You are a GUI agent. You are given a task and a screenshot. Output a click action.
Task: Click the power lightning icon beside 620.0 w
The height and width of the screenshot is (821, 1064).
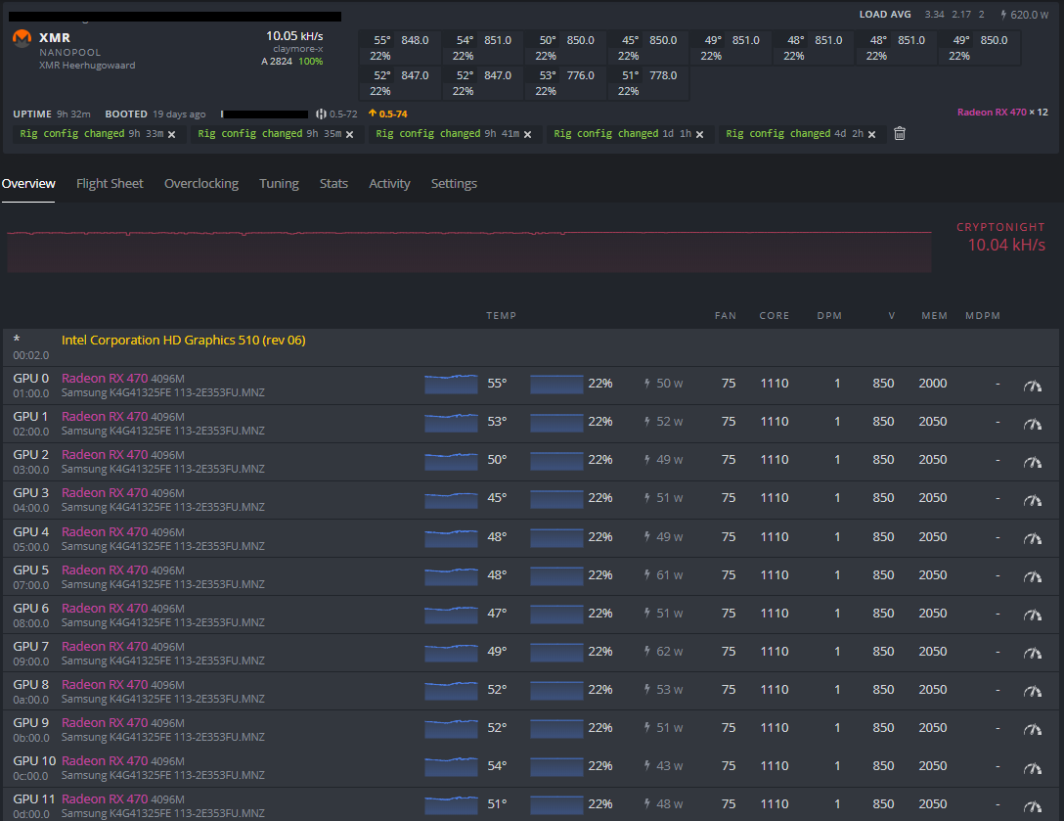coord(1003,15)
